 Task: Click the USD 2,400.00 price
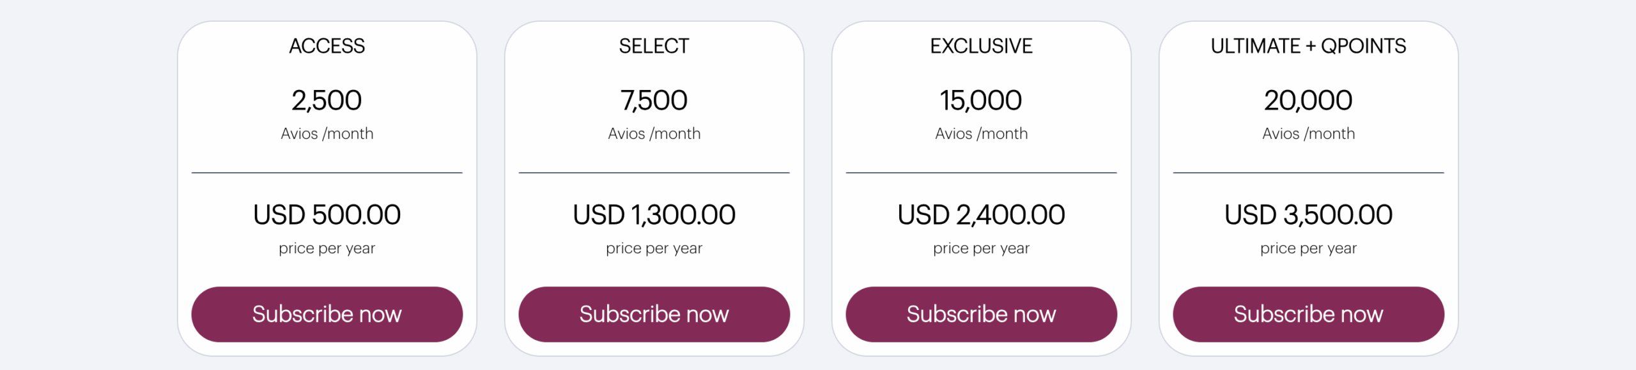tap(981, 214)
